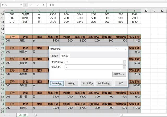Select the 替换(P) tab
The height and width of the screenshot is (117, 167).
point(65,56)
